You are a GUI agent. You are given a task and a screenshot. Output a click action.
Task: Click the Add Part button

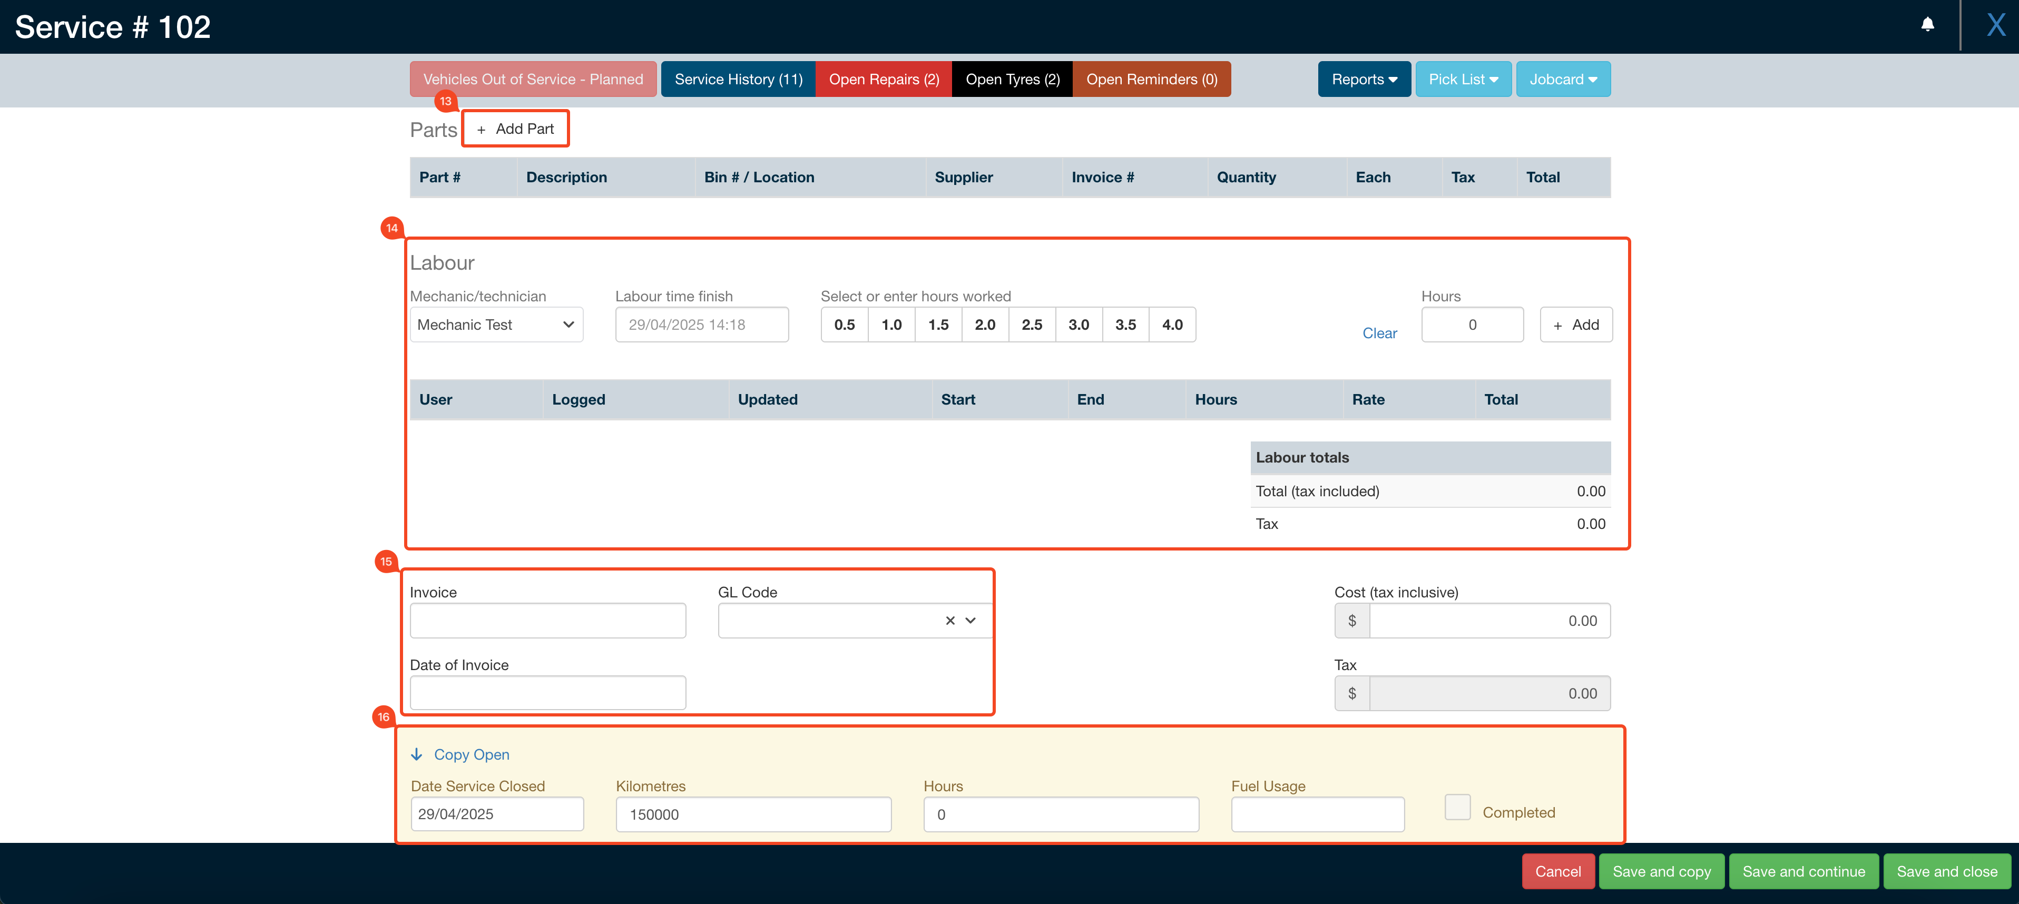click(x=515, y=129)
